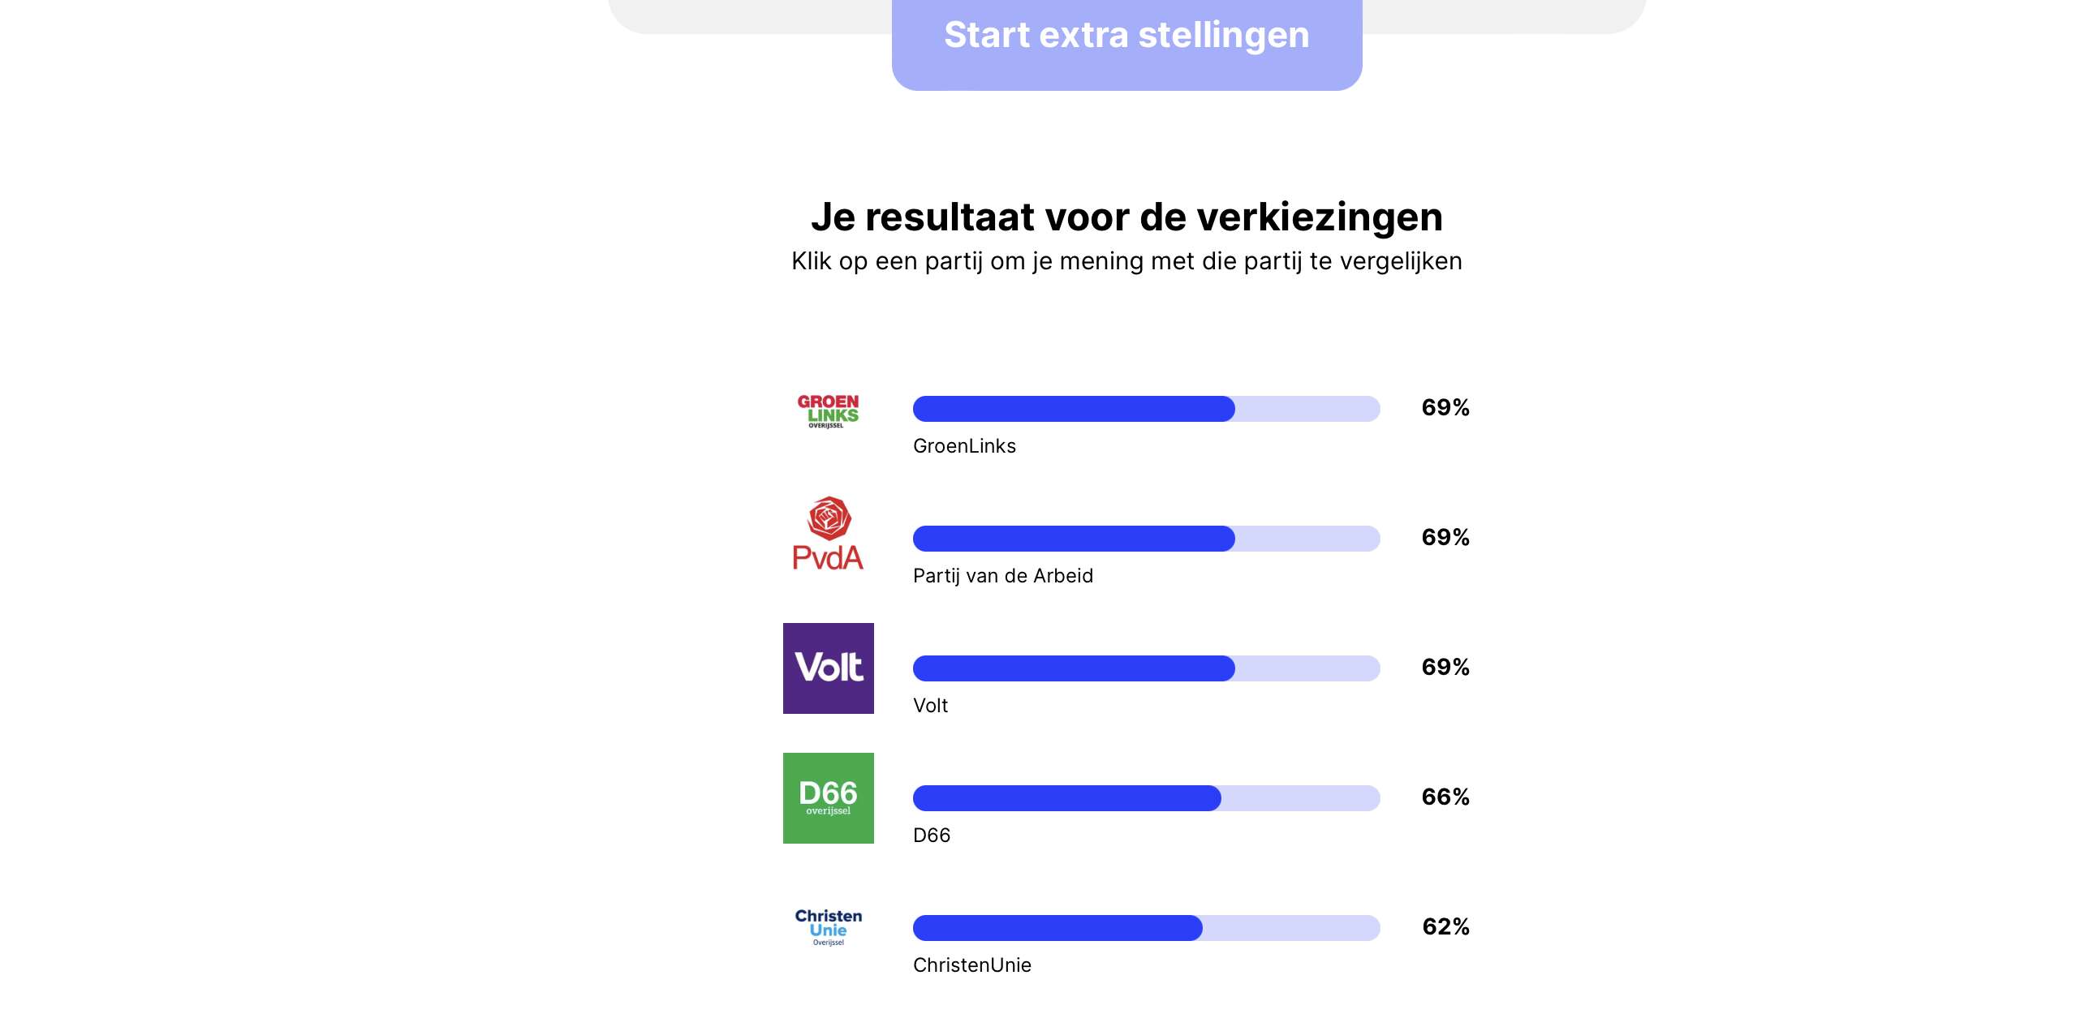Click the GroenLinks progress bar
This screenshot has width=2089, height=1014.
pyautogui.click(x=1146, y=409)
